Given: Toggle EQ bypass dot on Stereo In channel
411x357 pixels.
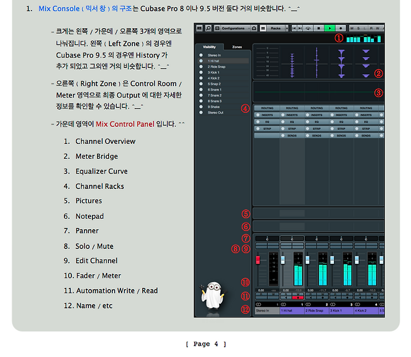Looking at the screenshot, I should tap(258, 122).
